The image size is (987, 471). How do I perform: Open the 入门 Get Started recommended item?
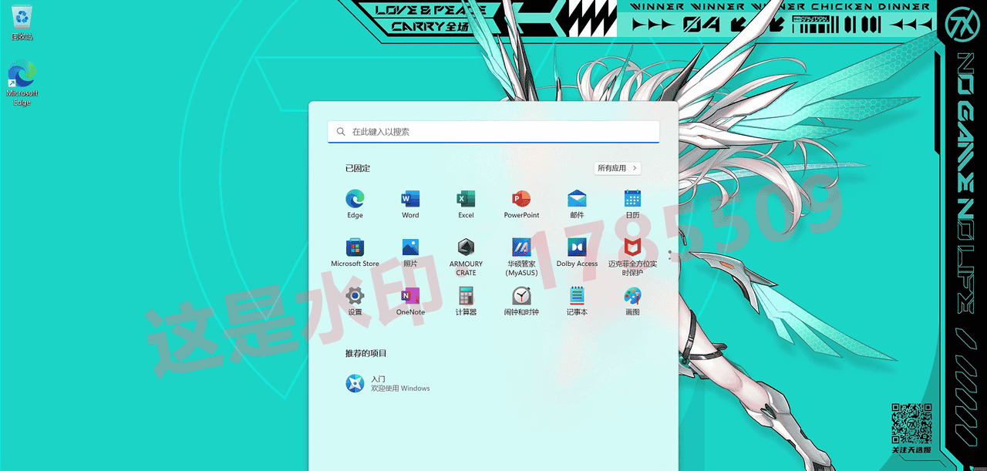click(x=388, y=382)
